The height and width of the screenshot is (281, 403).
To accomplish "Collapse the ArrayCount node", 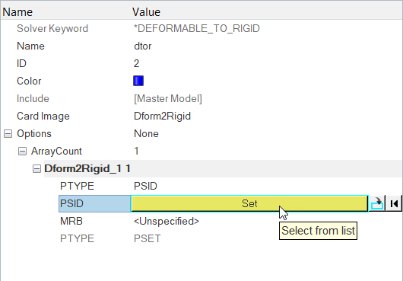I will coord(22,151).
